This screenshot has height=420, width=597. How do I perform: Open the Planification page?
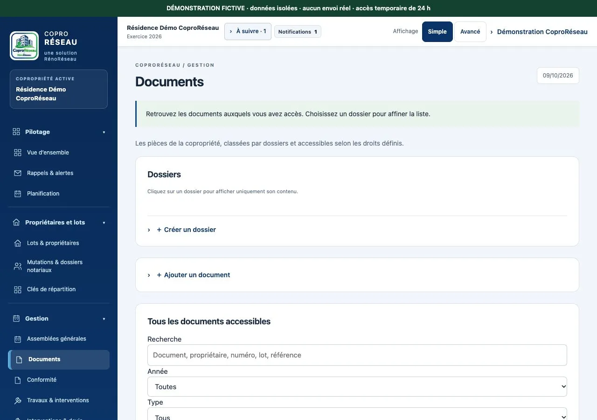[59, 194]
